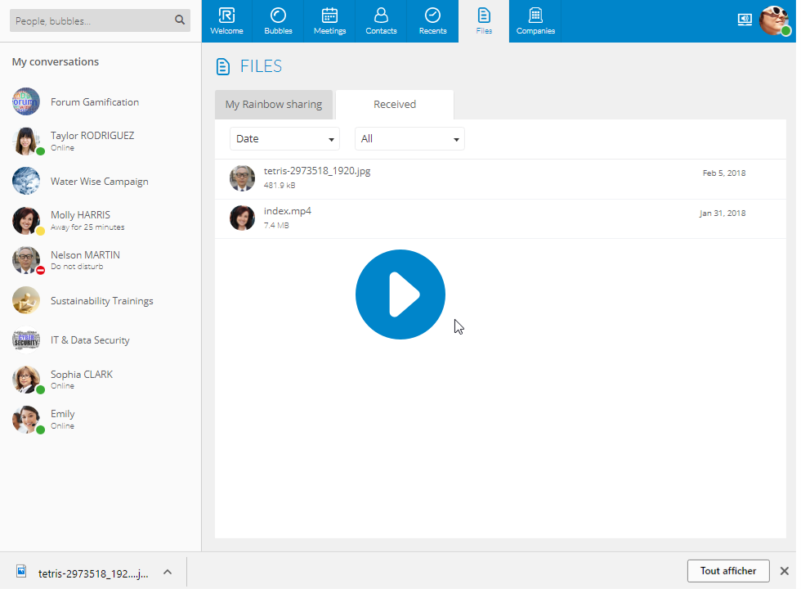Click the search magnifier icon

click(180, 20)
